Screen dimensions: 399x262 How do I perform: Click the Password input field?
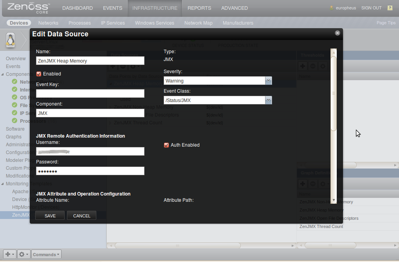pos(90,171)
